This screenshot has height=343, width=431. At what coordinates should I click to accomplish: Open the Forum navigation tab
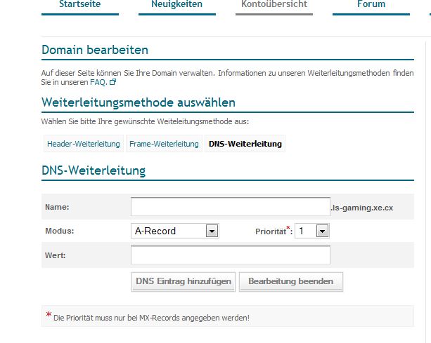[x=371, y=5]
